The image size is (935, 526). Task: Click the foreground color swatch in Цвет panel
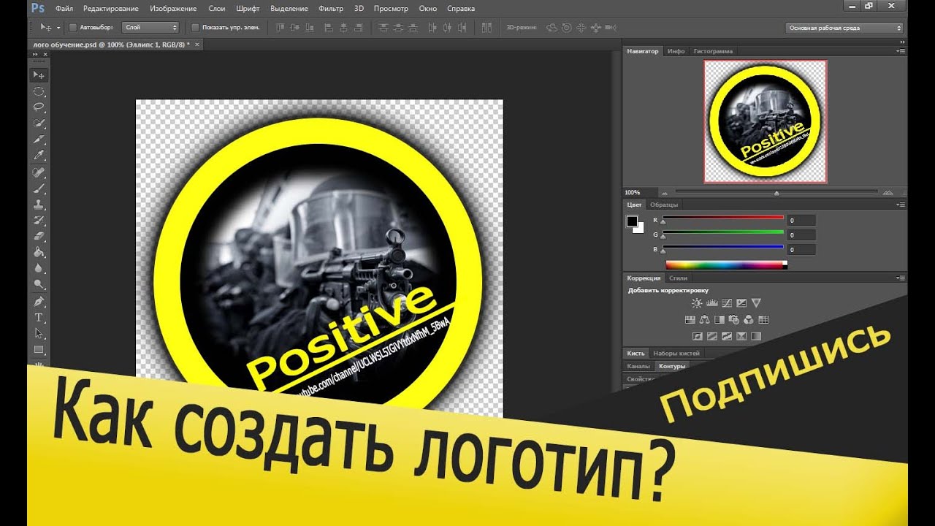[632, 222]
